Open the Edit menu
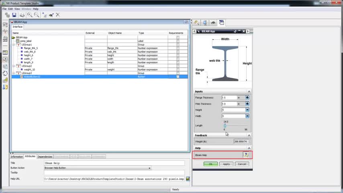The image size is (343, 193). [x=10, y=9]
